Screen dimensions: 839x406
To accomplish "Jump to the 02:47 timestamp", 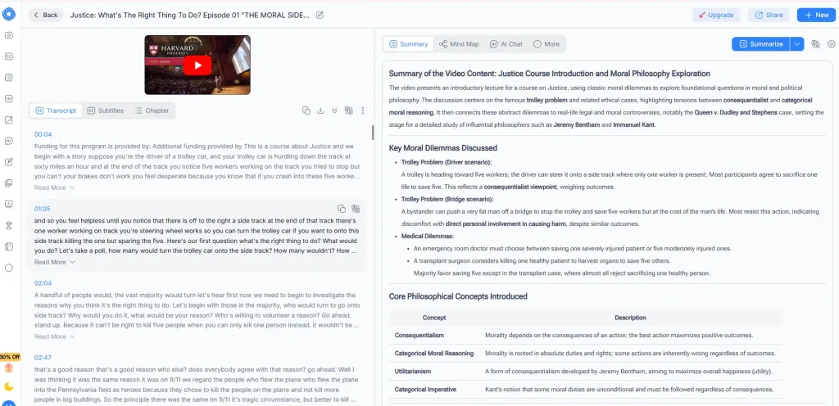I will coord(43,358).
